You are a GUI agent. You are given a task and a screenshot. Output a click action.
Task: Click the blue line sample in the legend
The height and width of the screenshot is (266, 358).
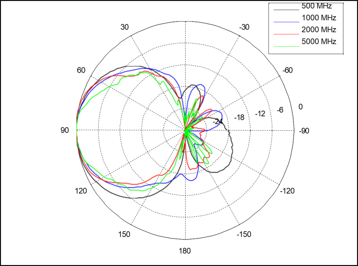[286, 22]
